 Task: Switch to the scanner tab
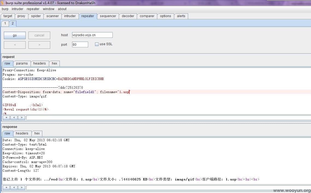tap(52, 16)
